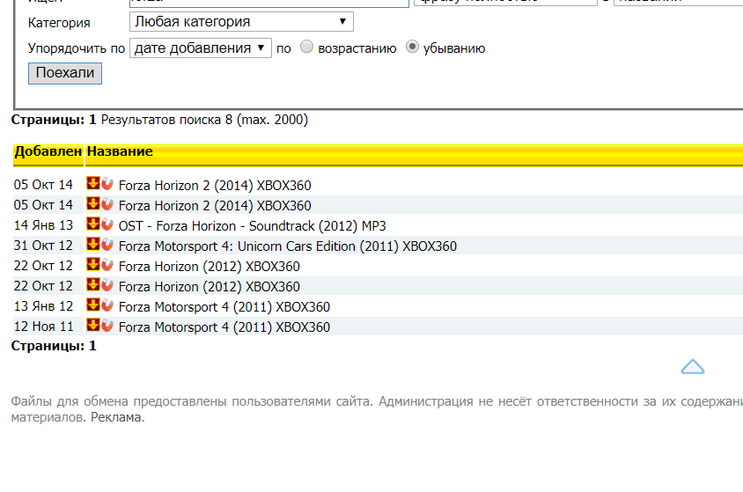Click date cell 13 Янв 12
743x492 pixels.
(43, 306)
